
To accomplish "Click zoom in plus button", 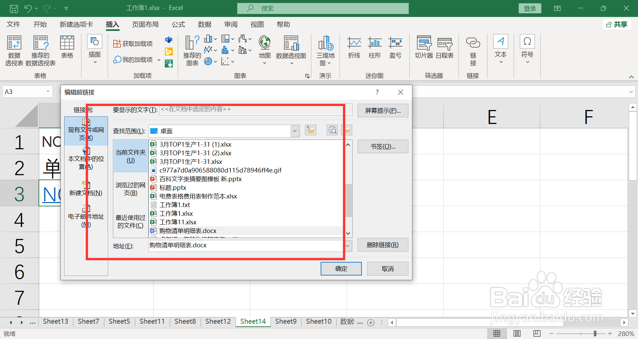I will click(610, 333).
